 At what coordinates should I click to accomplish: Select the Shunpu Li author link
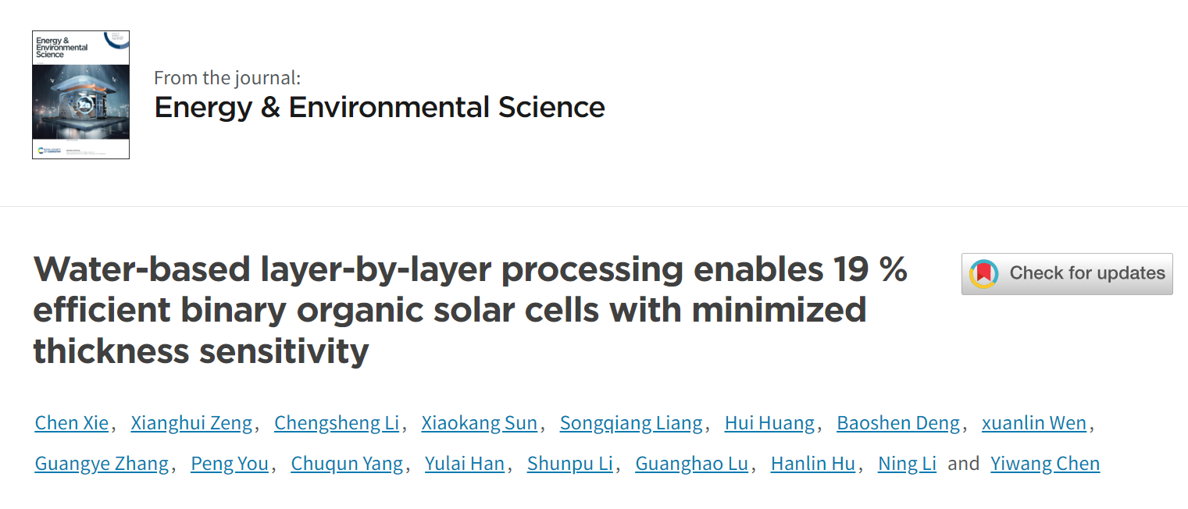[x=570, y=464]
